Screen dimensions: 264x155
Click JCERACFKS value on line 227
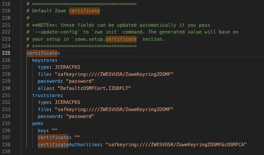click(67, 67)
